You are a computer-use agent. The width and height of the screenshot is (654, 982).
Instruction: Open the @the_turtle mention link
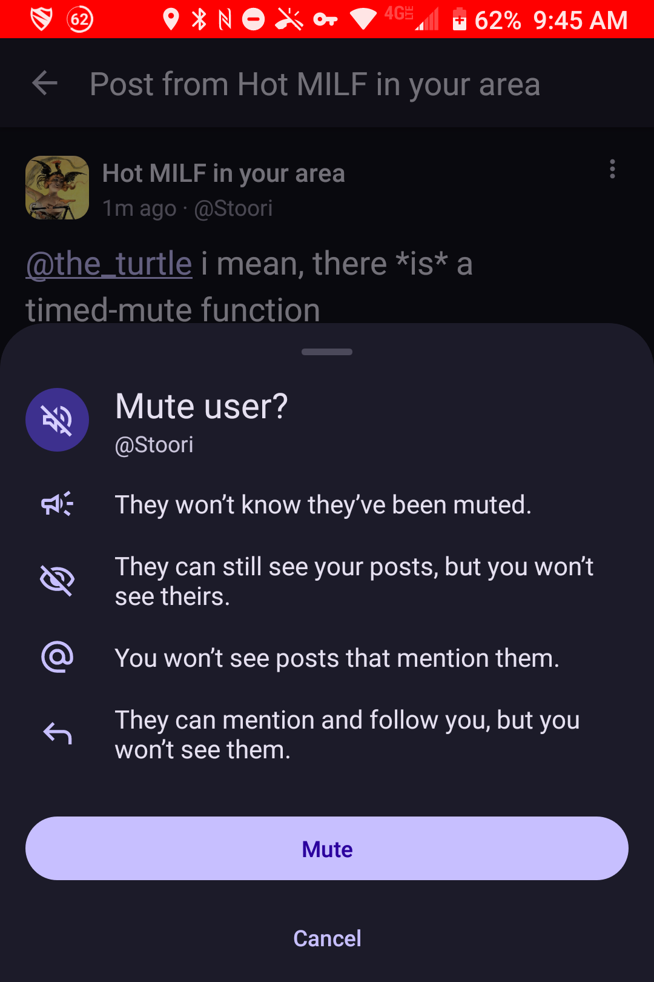(109, 264)
